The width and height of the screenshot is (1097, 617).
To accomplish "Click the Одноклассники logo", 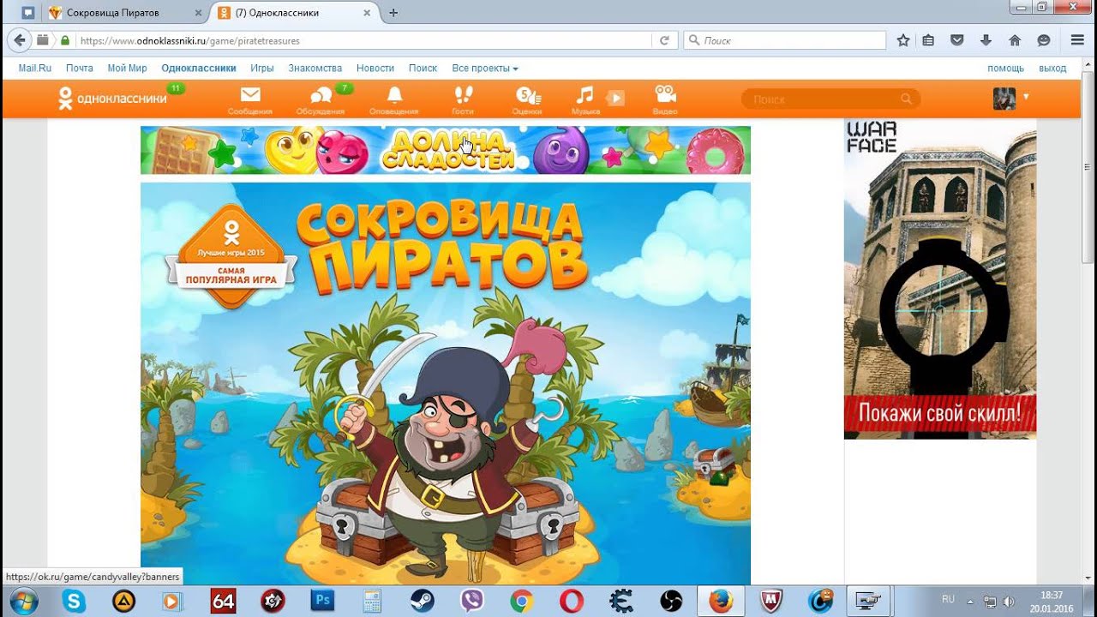I will pos(112,99).
